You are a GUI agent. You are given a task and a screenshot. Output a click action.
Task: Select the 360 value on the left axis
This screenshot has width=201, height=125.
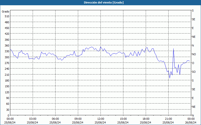(7, 45)
